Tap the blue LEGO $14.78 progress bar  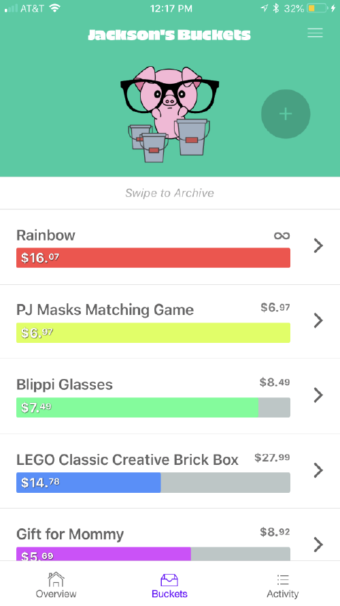[88, 483]
